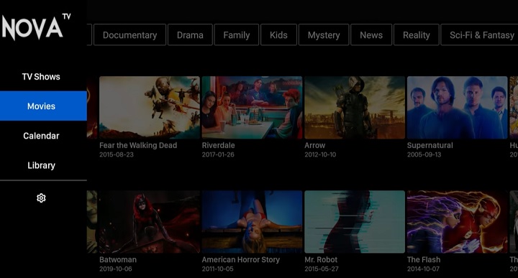Choose the Kids genre filter
The width and height of the screenshot is (518, 278).
pos(278,34)
